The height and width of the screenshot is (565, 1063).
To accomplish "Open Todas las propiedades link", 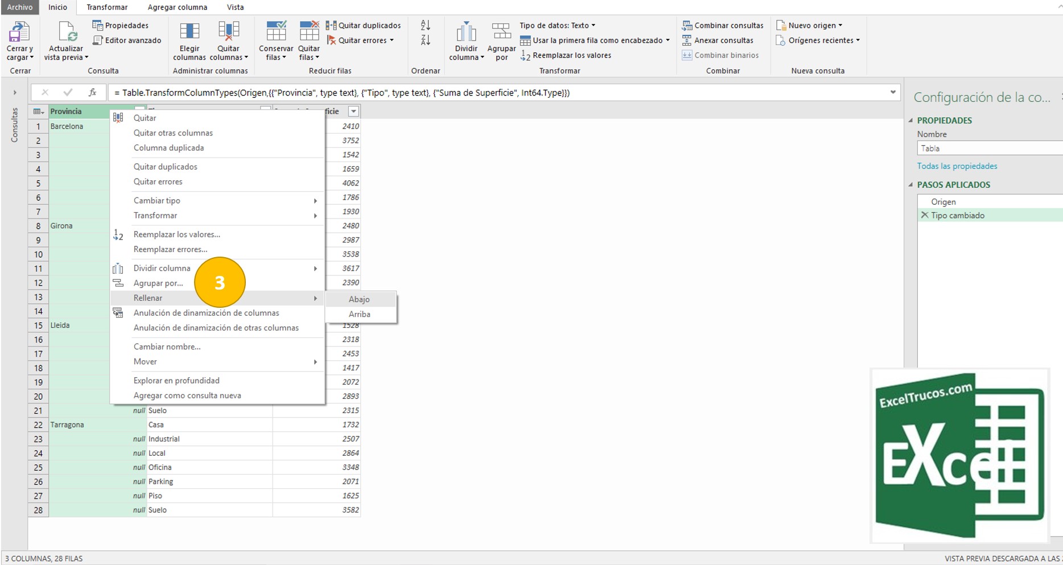I will click(x=956, y=166).
